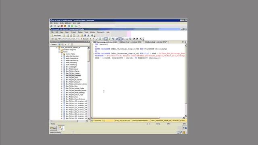The image size is (258, 145).
Task: Take a VM snapshot from toolbar
Action: (76, 26)
